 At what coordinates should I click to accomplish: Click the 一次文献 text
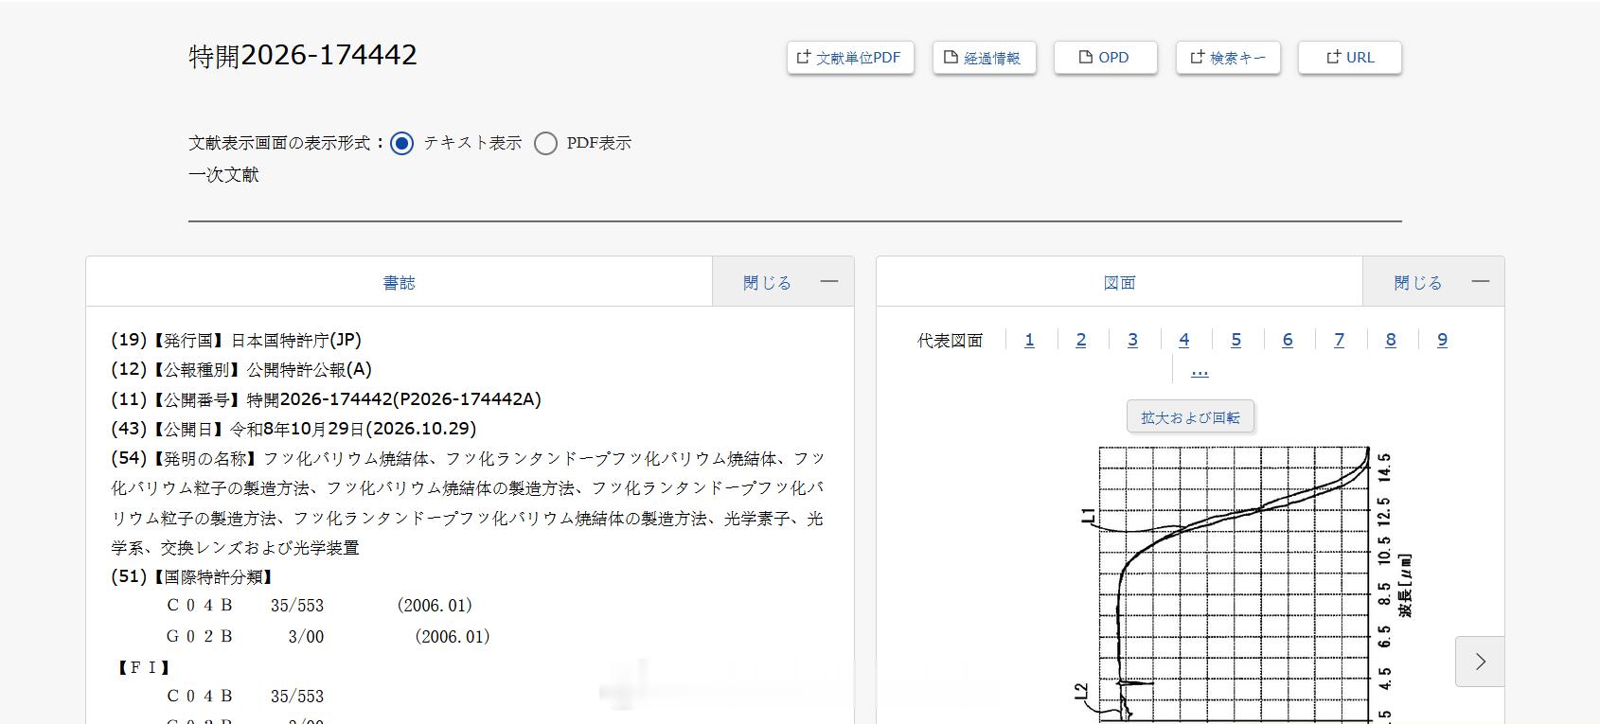pyautogui.click(x=223, y=174)
